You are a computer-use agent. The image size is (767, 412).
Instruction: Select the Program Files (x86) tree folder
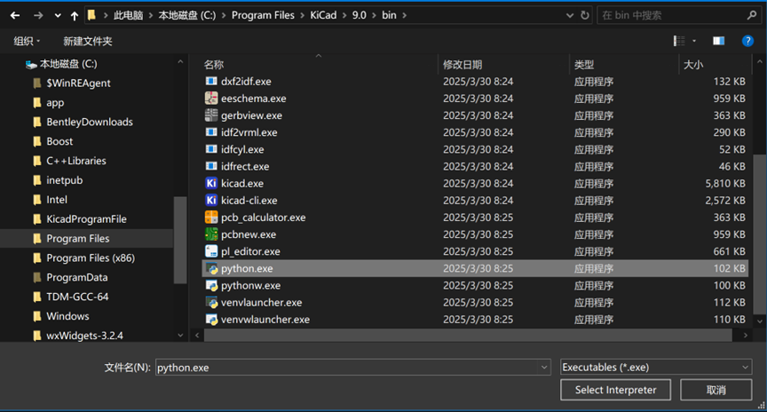(x=91, y=257)
